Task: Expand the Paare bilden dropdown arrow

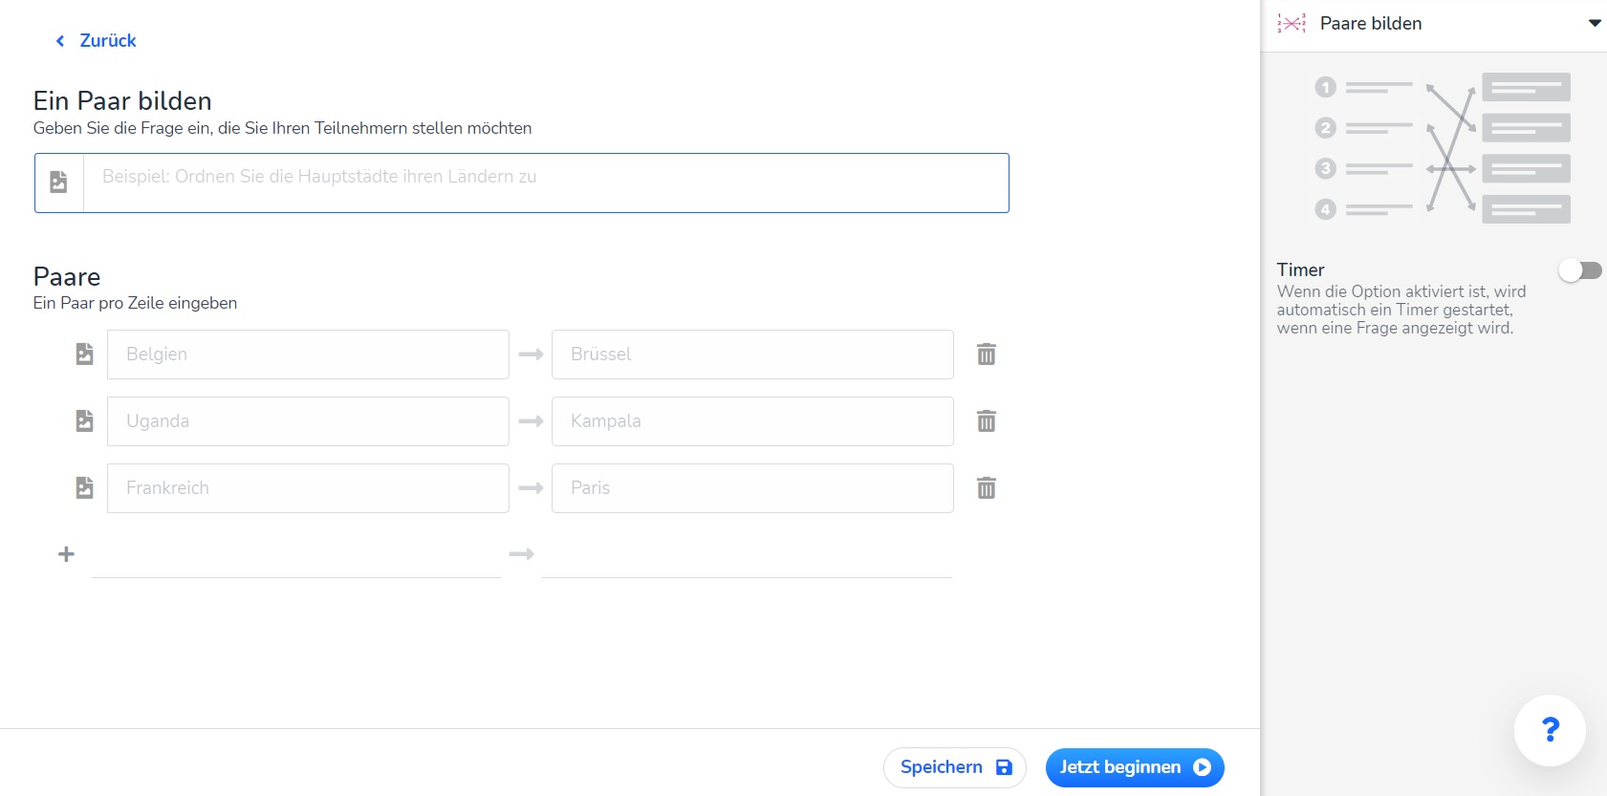Action: (x=1594, y=24)
